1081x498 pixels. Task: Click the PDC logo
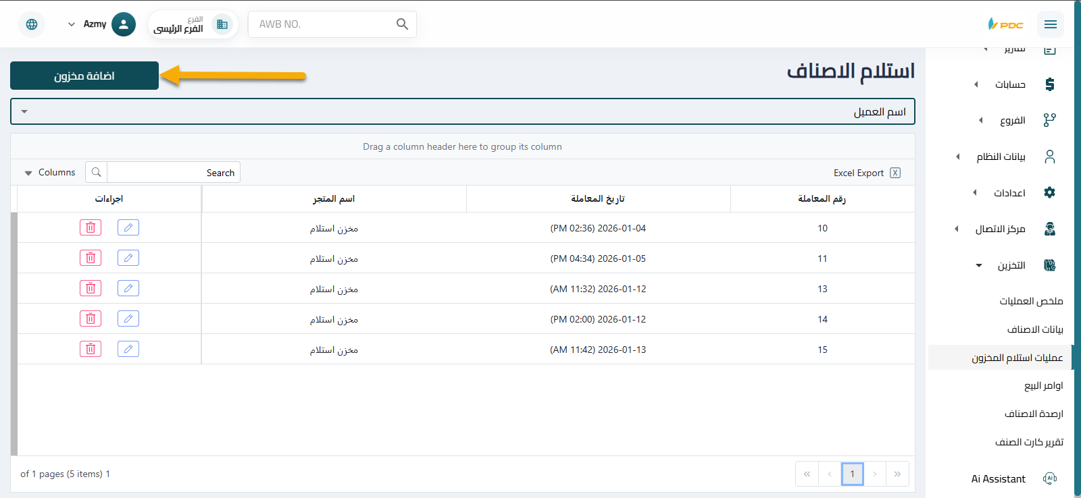click(x=1006, y=24)
